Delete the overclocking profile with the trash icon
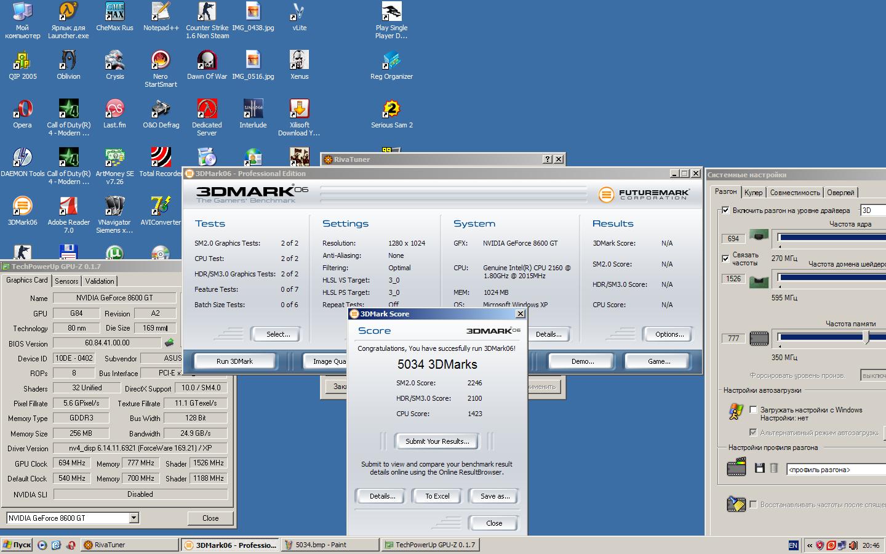886x554 pixels. [x=774, y=468]
